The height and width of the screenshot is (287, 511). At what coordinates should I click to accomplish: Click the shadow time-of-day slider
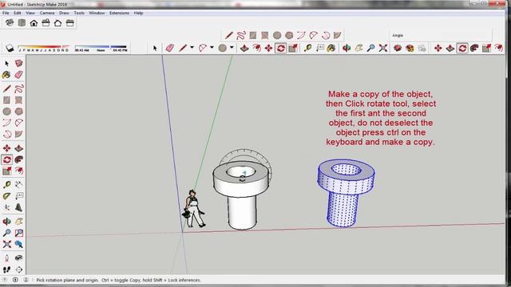point(101,48)
